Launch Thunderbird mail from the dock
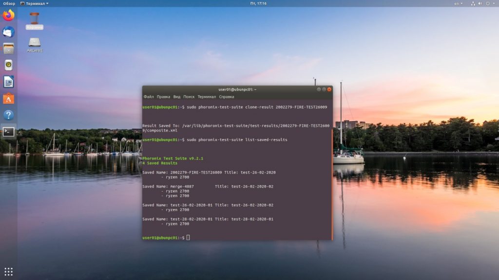Viewport: 499px width, 280px height. (x=9, y=32)
